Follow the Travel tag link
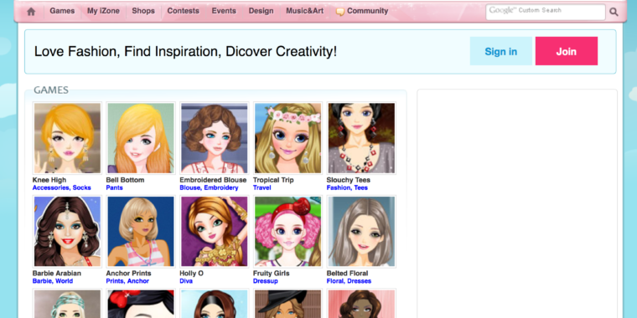Image resolution: width=637 pixels, height=318 pixels. point(262,187)
